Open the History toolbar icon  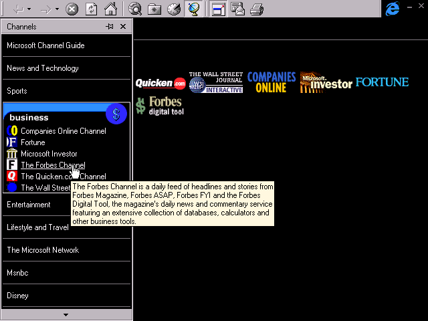174,9
